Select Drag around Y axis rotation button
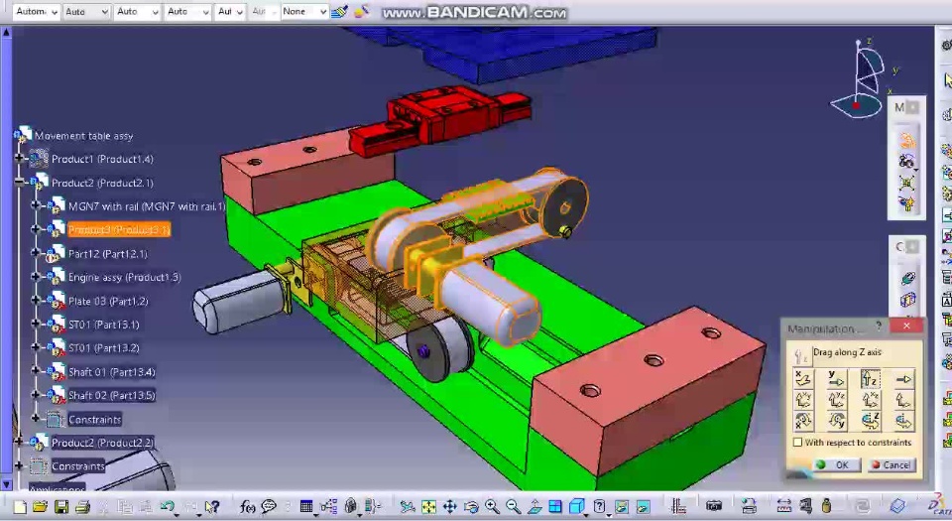Image resolution: width=952 pixels, height=521 pixels. point(837,420)
